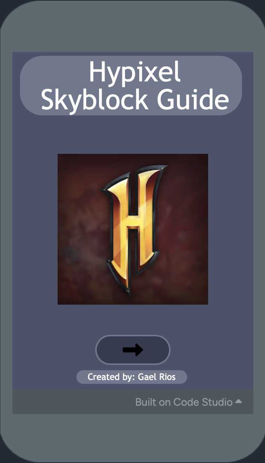This screenshot has width=265, height=463.
Task: Click the word Hypixel in the title
Action: pyautogui.click(x=135, y=72)
